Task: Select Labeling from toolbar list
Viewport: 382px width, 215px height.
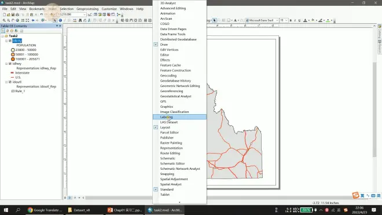Action: pyautogui.click(x=179, y=117)
